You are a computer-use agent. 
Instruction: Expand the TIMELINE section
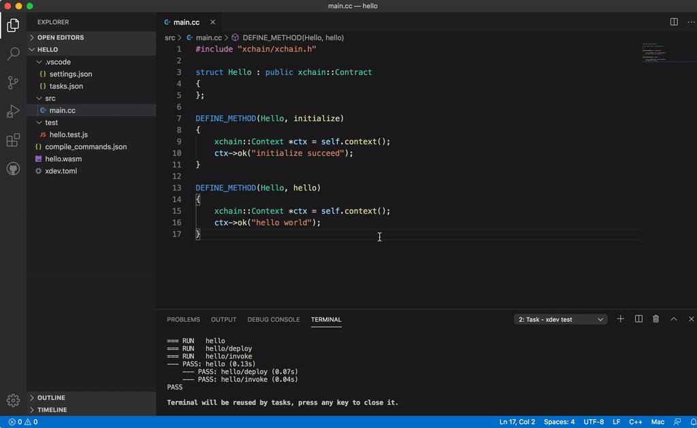tap(91, 410)
